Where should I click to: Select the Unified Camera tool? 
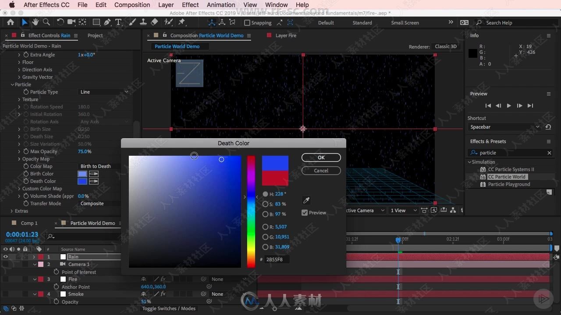[x=71, y=22]
